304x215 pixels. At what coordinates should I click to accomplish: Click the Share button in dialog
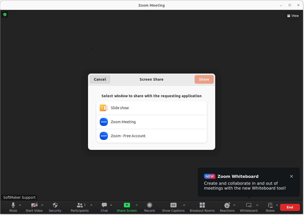[204, 79]
